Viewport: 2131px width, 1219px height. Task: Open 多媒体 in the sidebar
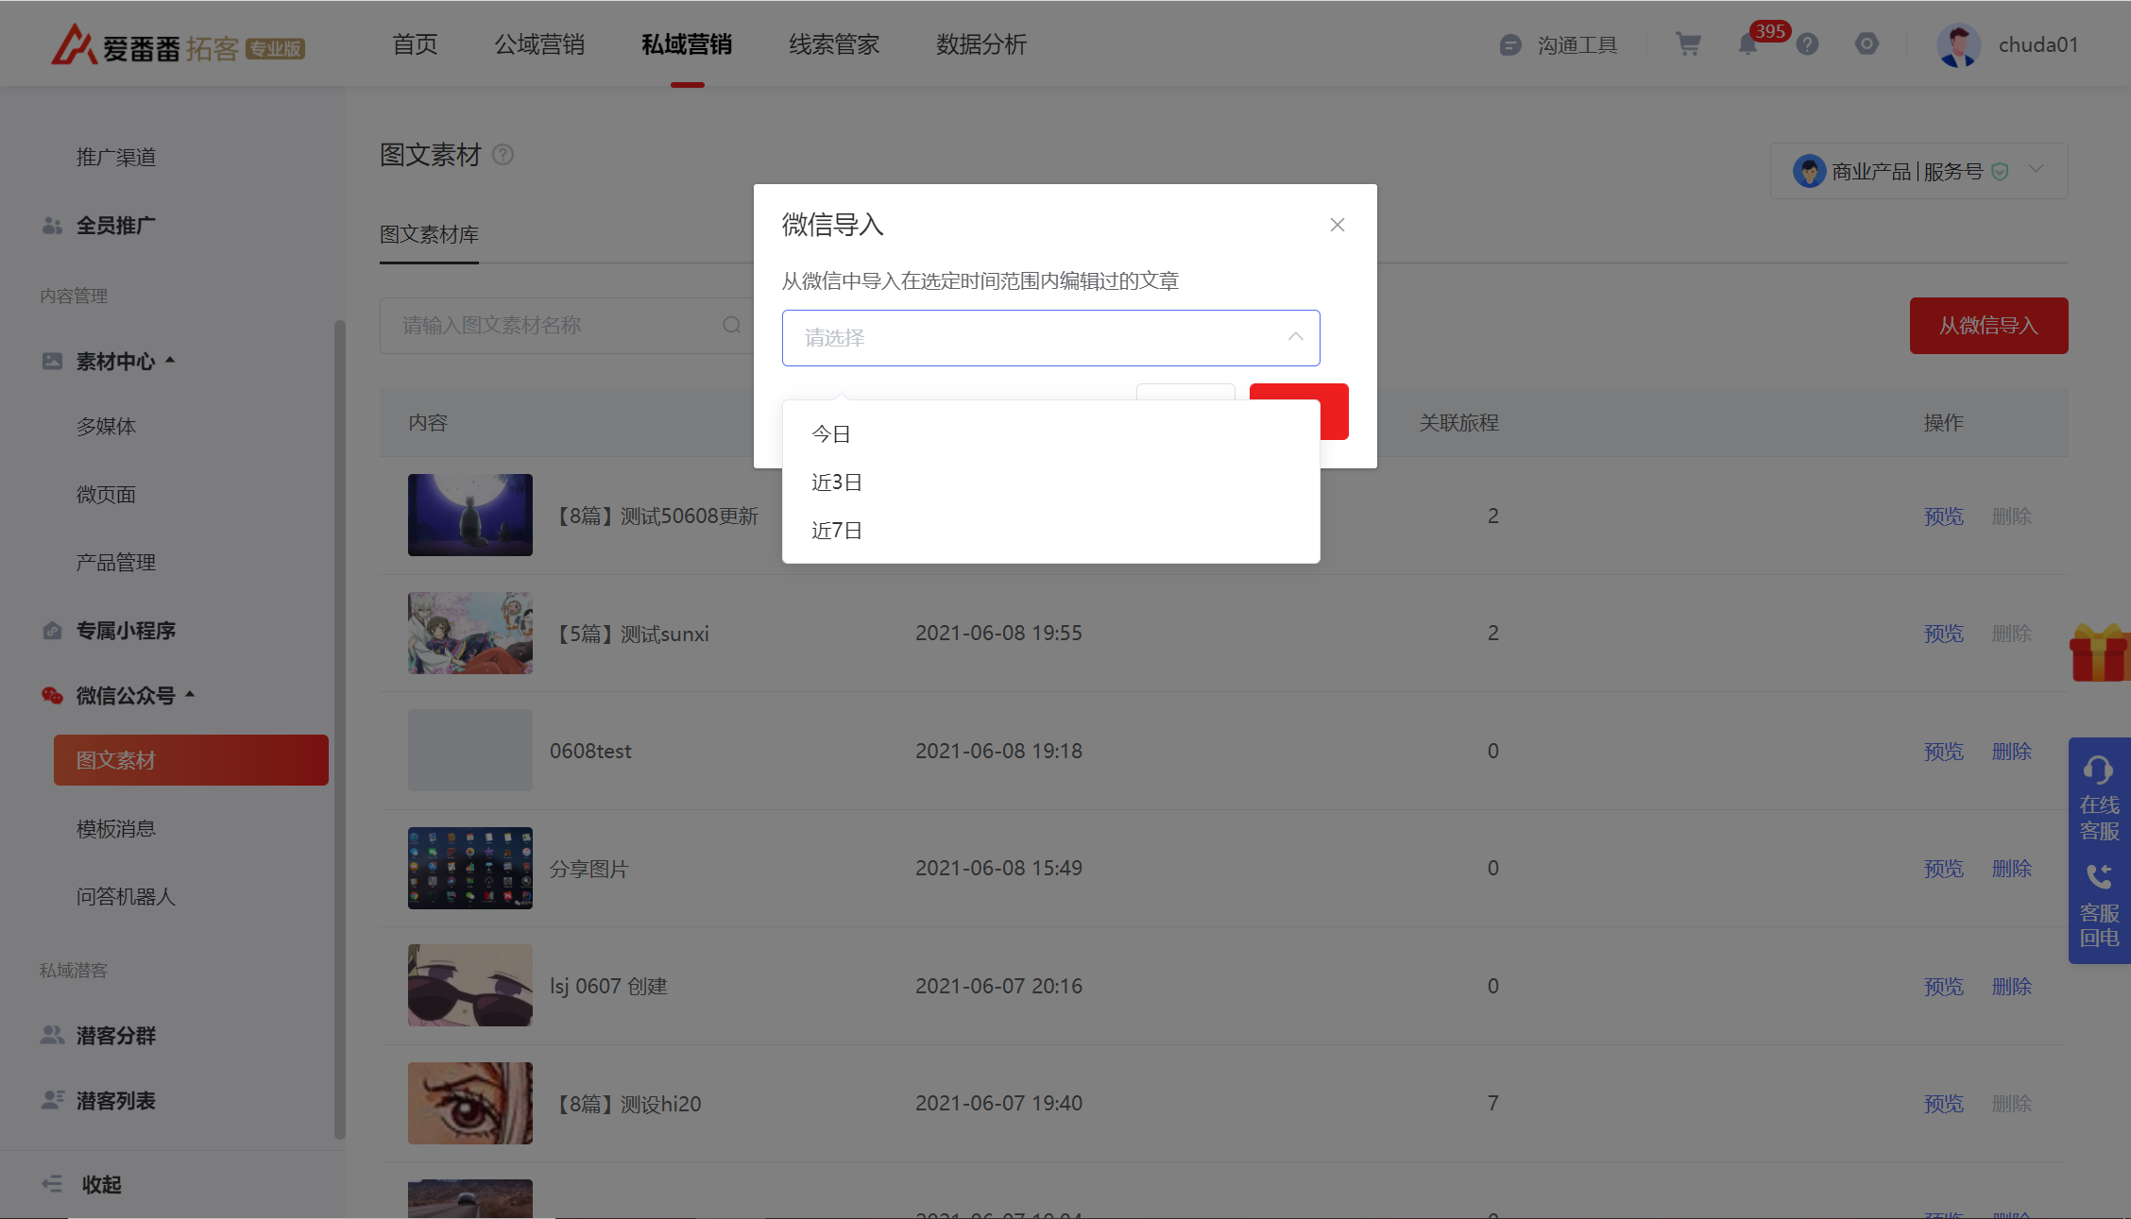click(x=106, y=427)
